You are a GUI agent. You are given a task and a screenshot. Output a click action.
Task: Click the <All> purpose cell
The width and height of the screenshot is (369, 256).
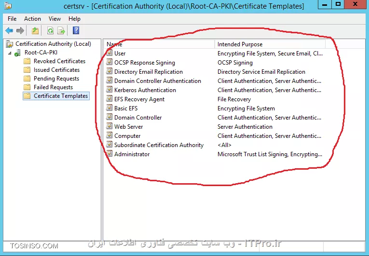224,145
